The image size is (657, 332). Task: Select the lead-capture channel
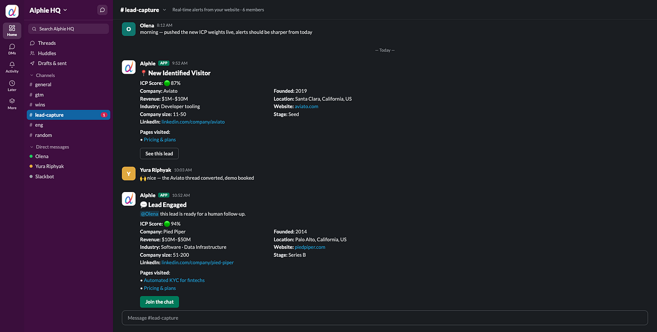pyautogui.click(x=68, y=115)
